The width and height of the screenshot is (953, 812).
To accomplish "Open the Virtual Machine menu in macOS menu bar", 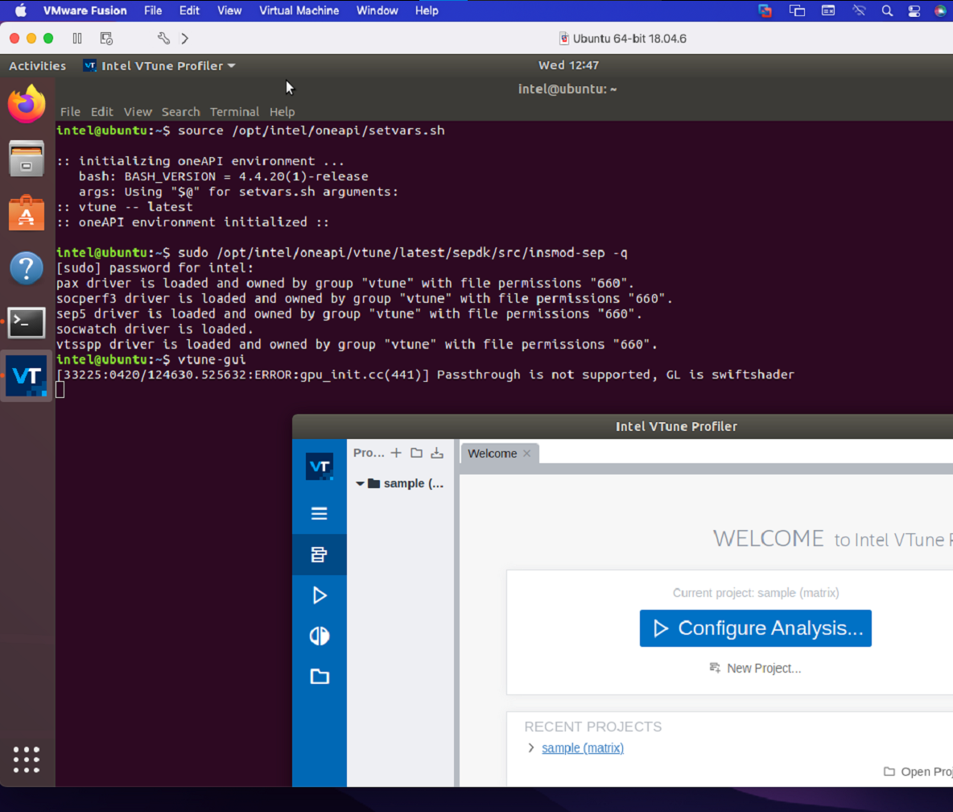I will 299,10.
